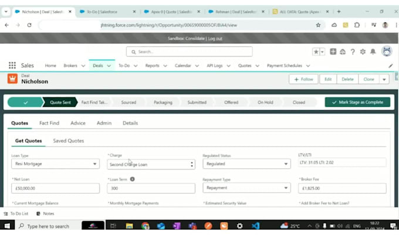Click the pencil icon to edit navigation
Screen dimensions: 399x237
[391, 66]
